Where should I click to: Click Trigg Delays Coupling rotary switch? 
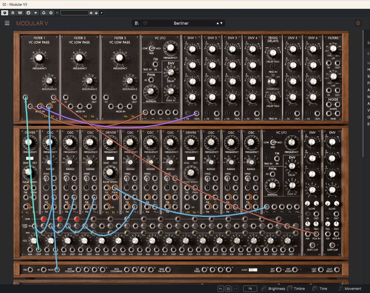pos(273,81)
